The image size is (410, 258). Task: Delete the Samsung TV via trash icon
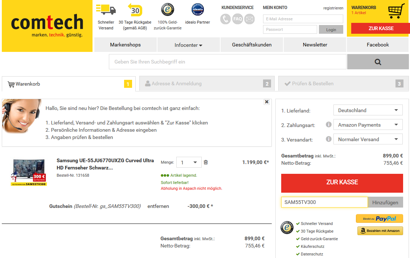[x=206, y=162]
